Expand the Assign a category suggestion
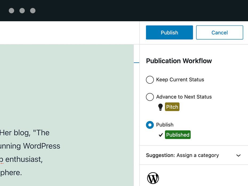Screen dimensions: 248x186 pos(238,155)
